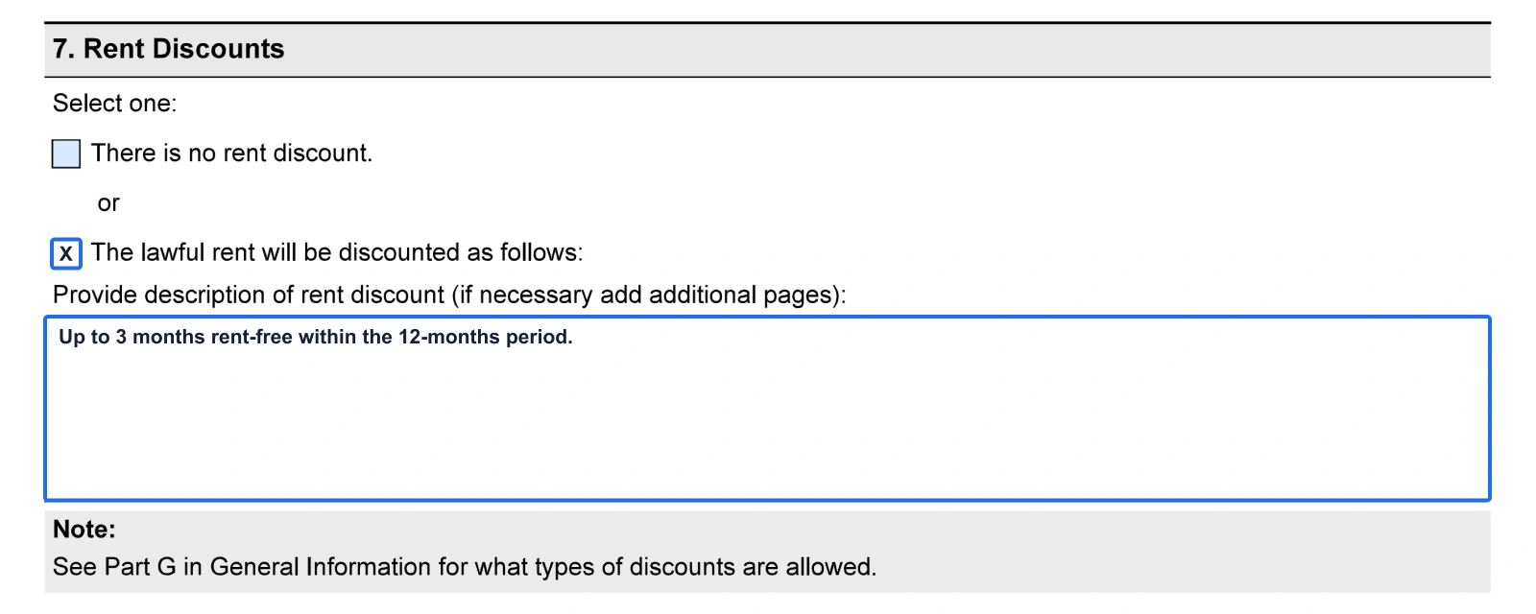Click the 'Note:' heading
The width and height of the screenshot is (1536, 614).
point(84,529)
